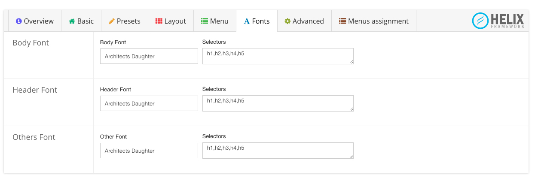
Task: Open the Body Font selection field
Action: (149, 56)
